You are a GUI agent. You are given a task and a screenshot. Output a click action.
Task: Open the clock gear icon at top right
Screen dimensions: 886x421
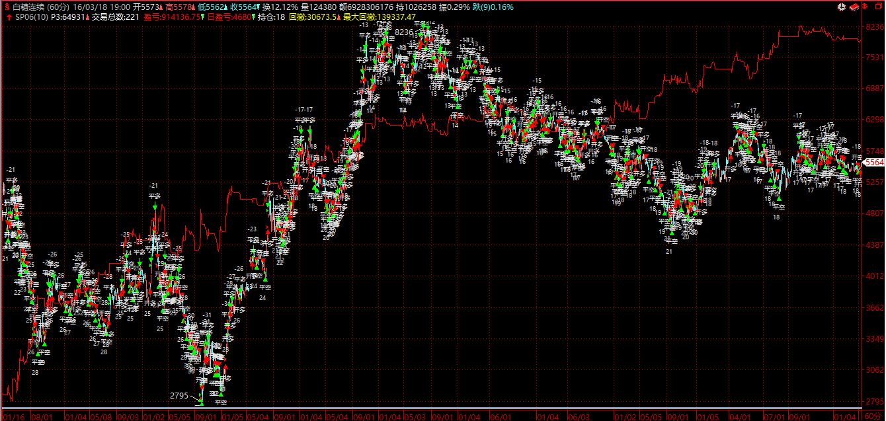point(841,7)
